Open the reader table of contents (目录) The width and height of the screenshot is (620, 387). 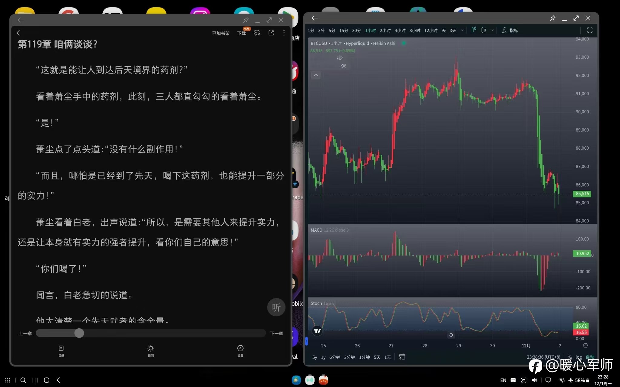click(61, 351)
